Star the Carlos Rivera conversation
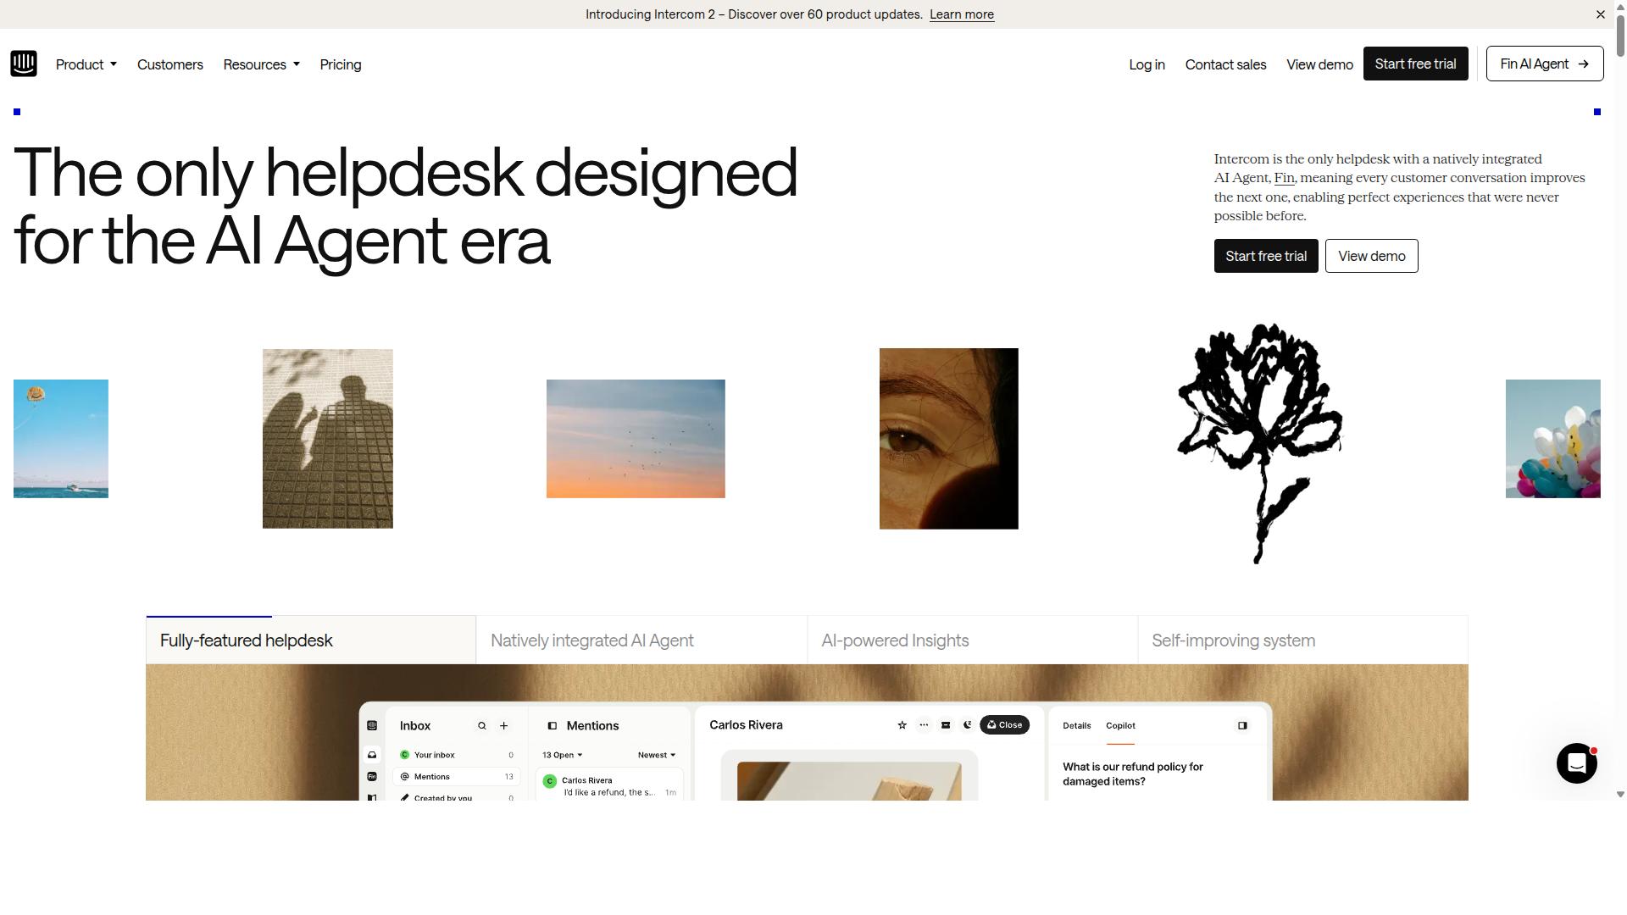 [902, 725]
